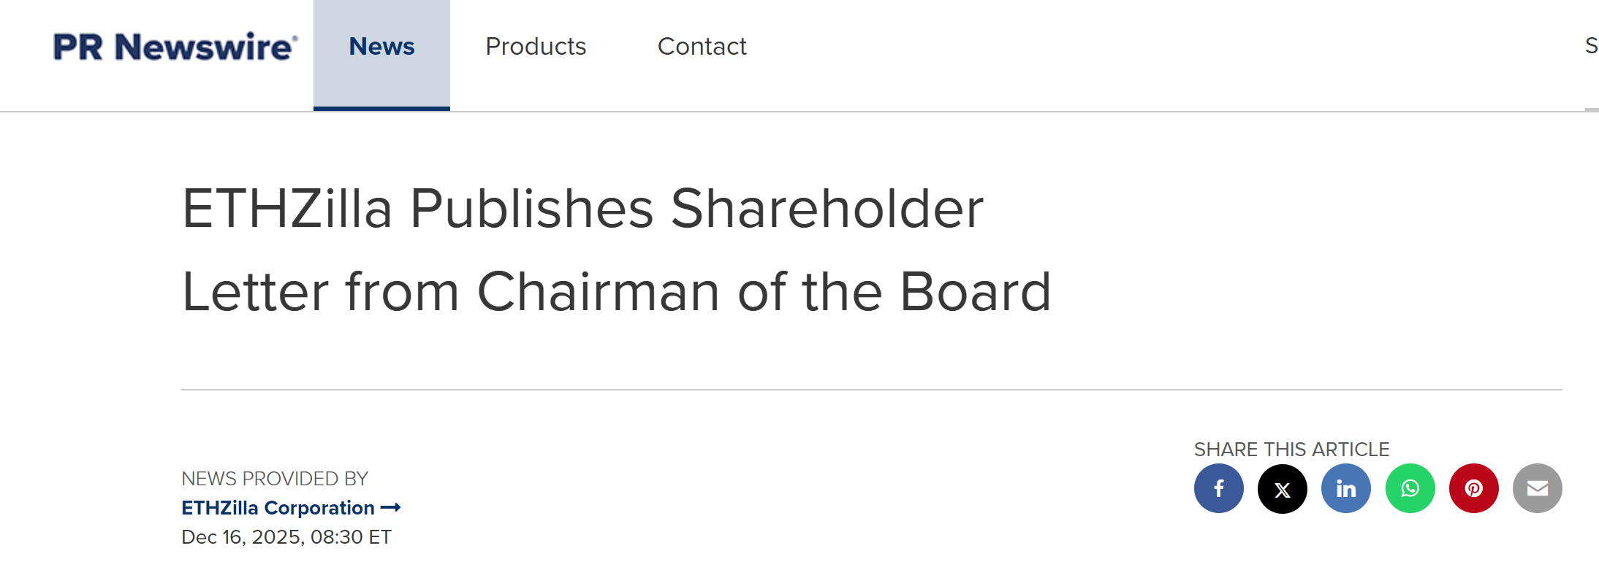This screenshot has height=578, width=1599.
Task: Click the "ETHZilla" word in the headline
Action: coord(287,209)
